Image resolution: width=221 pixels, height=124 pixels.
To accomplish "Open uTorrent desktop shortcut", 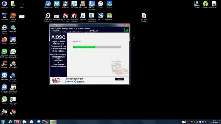I will coord(4,100).
